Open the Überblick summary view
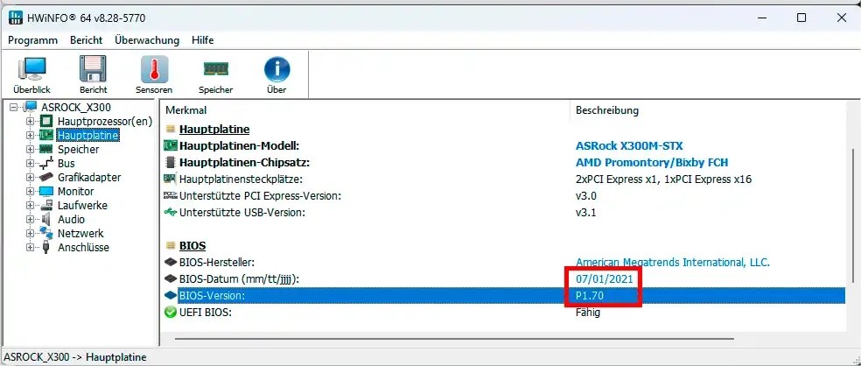This screenshot has height=366, width=861. point(31,74)
